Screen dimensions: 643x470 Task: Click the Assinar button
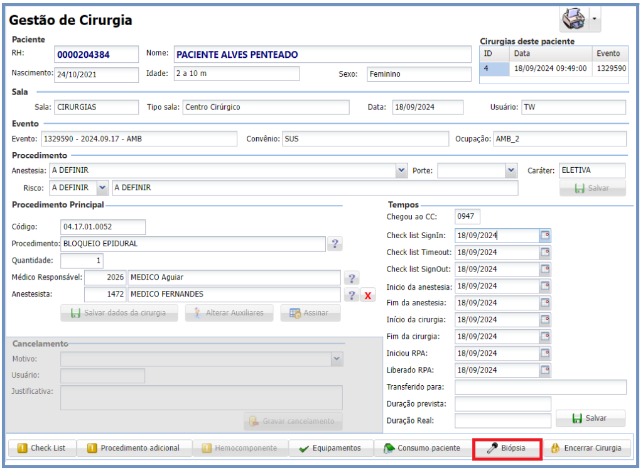pos(310,313)
